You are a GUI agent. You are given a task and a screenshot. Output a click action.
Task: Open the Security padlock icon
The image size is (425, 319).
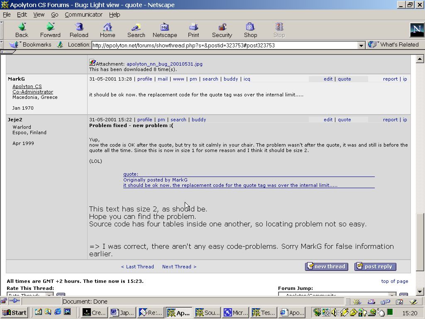click(x=222, y=27)
